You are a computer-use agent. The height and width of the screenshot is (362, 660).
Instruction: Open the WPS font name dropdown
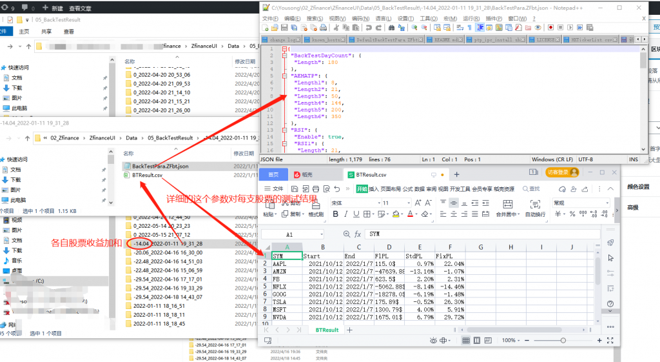tap(378, 203)
